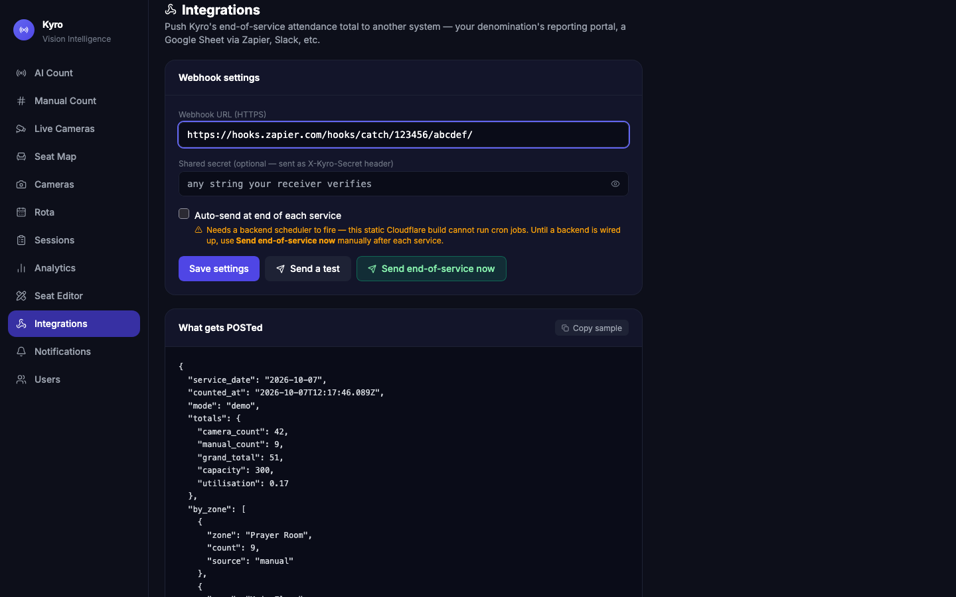
Task: Click the webhook icon beside Integrations heading
Action: point(171,9)
